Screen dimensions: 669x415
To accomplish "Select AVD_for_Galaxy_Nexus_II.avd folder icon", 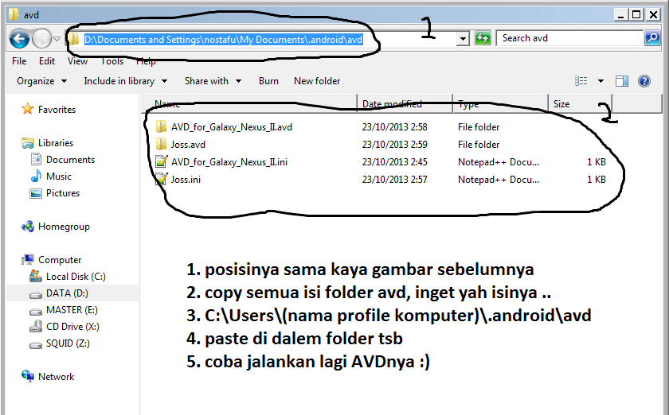I will point(161,126).
